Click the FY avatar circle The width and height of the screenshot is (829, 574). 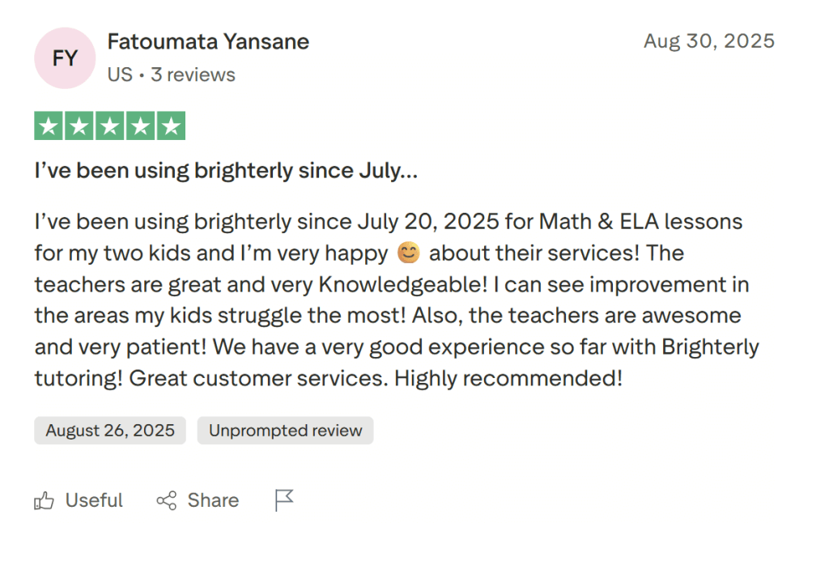tap(65, 57)
